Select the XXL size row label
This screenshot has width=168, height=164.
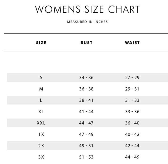[41, 123]
